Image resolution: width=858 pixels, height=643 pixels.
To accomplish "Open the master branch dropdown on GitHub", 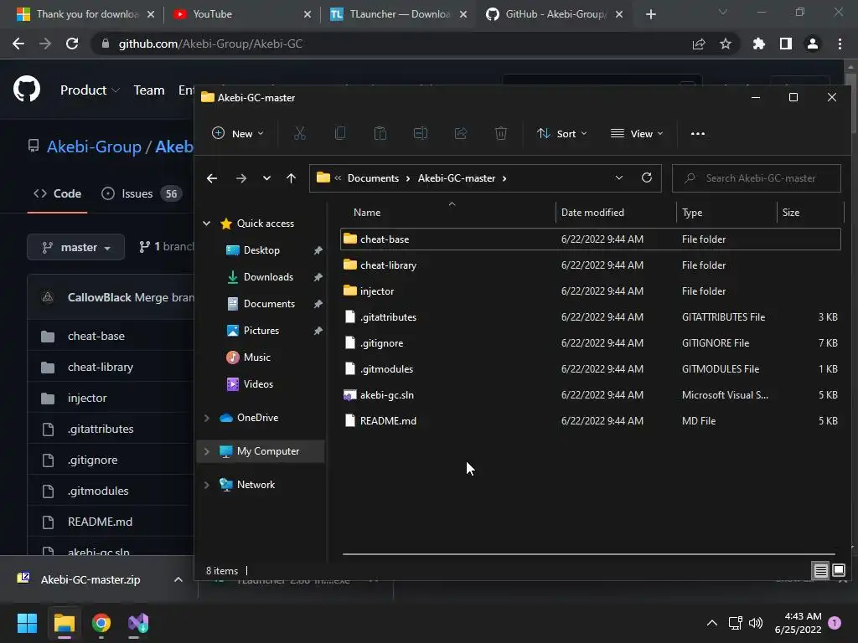I will [x=75, y=247].
